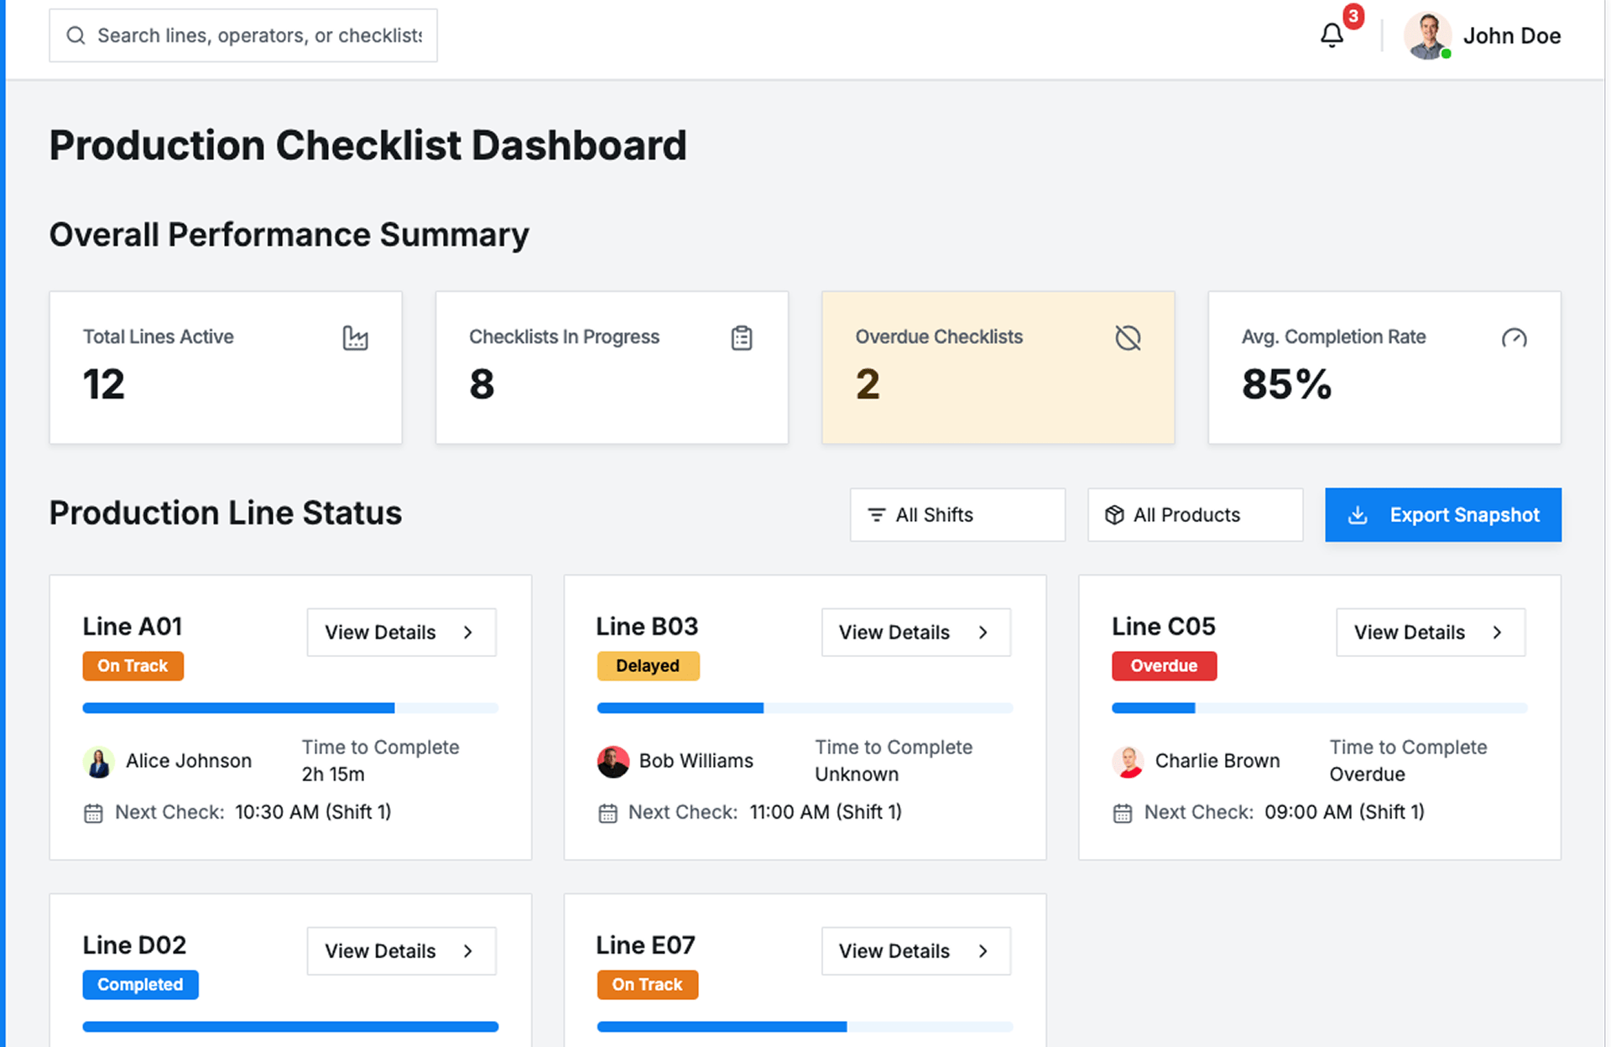Open the All Shifts filter dropdown
Image resolution: width=1611 pixels, height=1047 pixels.
(x=957, y=514)
